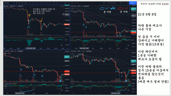Open the candle chart style menu

coord(54,3)
